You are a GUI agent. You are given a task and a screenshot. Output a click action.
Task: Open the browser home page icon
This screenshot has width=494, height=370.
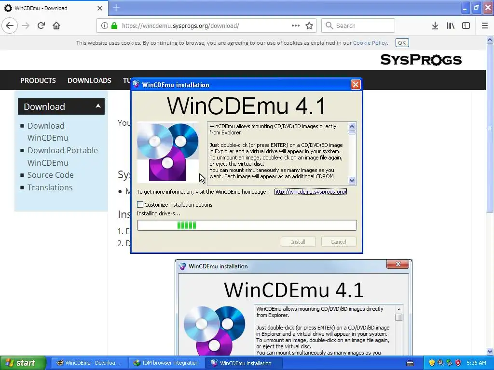(56, 26)
